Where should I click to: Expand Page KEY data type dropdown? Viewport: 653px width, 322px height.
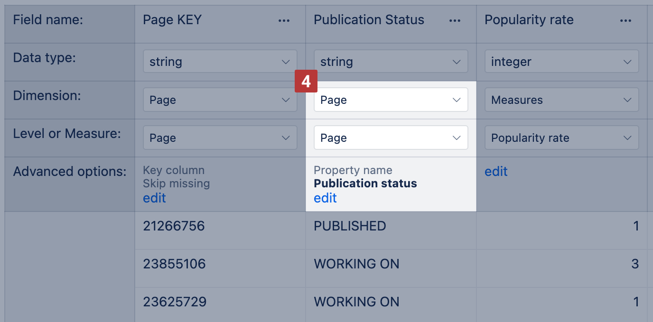(x=220, y=62)
